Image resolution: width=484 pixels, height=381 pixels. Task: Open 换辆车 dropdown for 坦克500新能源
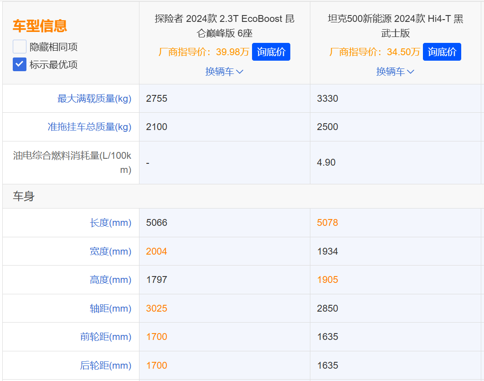tap(395, 72)
